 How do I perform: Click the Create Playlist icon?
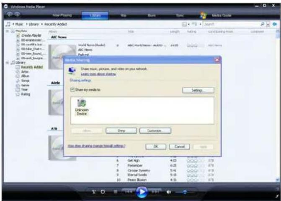(x=18, y=36)
